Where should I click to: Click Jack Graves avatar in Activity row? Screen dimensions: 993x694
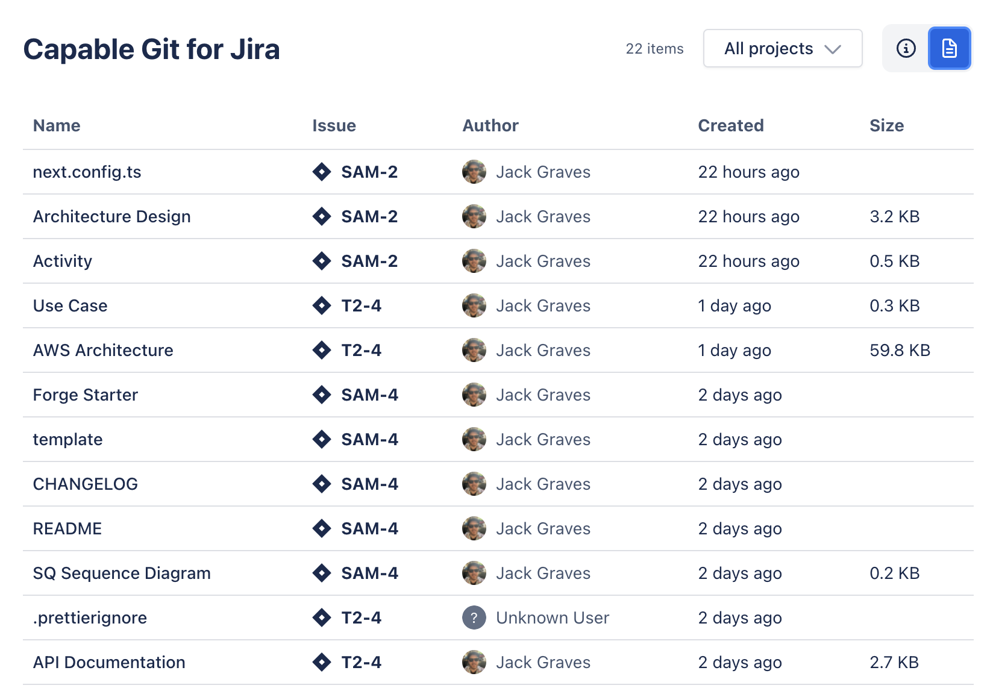pos(474,261)
